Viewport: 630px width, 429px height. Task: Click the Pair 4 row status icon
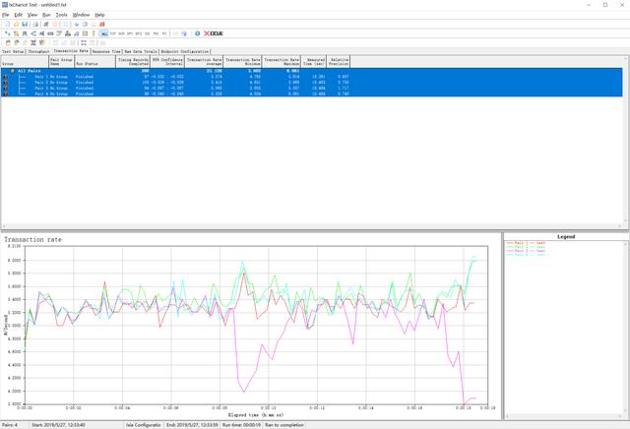5,94
